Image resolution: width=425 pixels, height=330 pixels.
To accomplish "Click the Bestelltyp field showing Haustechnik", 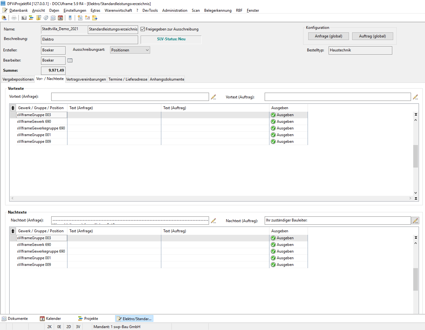I will [x=360, y=50].
